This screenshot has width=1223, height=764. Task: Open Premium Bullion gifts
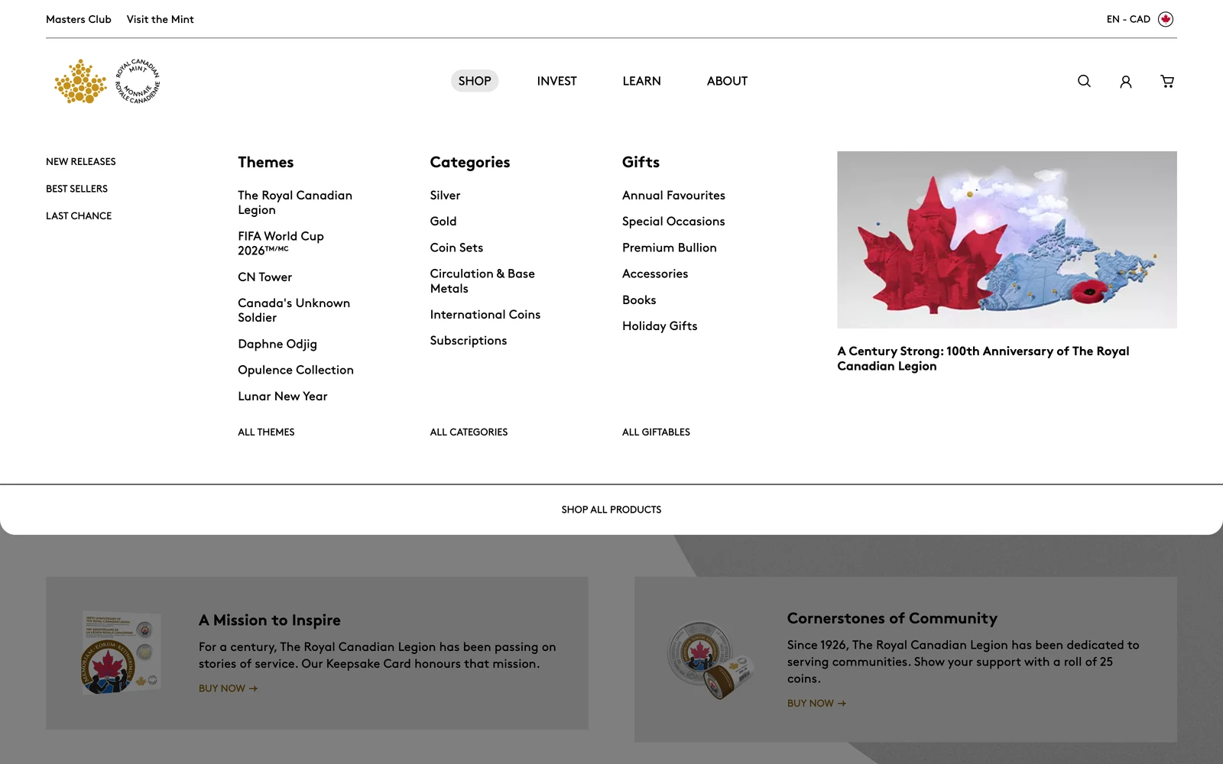click(x=670, y=248)
